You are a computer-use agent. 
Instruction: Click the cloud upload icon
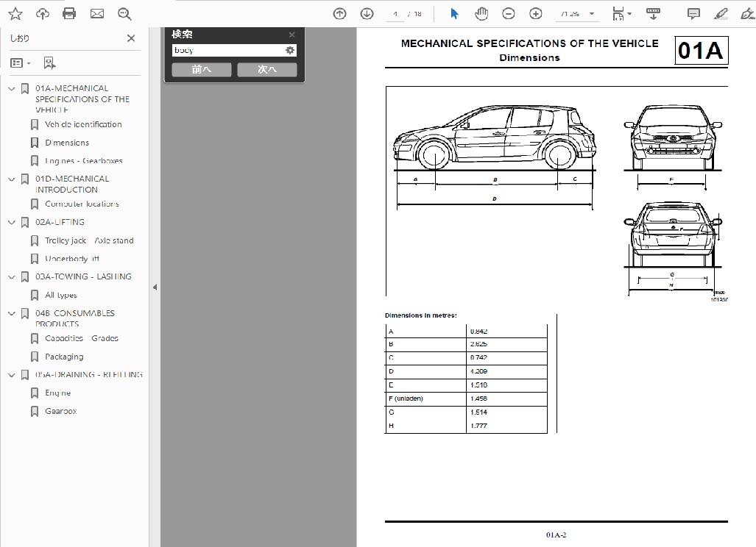point(43,14)
